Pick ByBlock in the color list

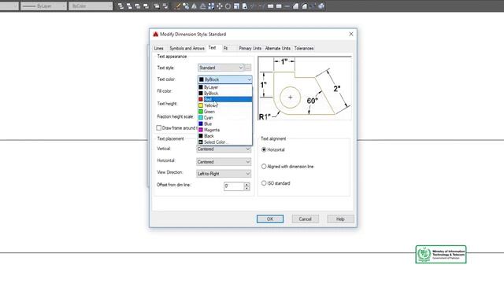click(x=224, y=94)
